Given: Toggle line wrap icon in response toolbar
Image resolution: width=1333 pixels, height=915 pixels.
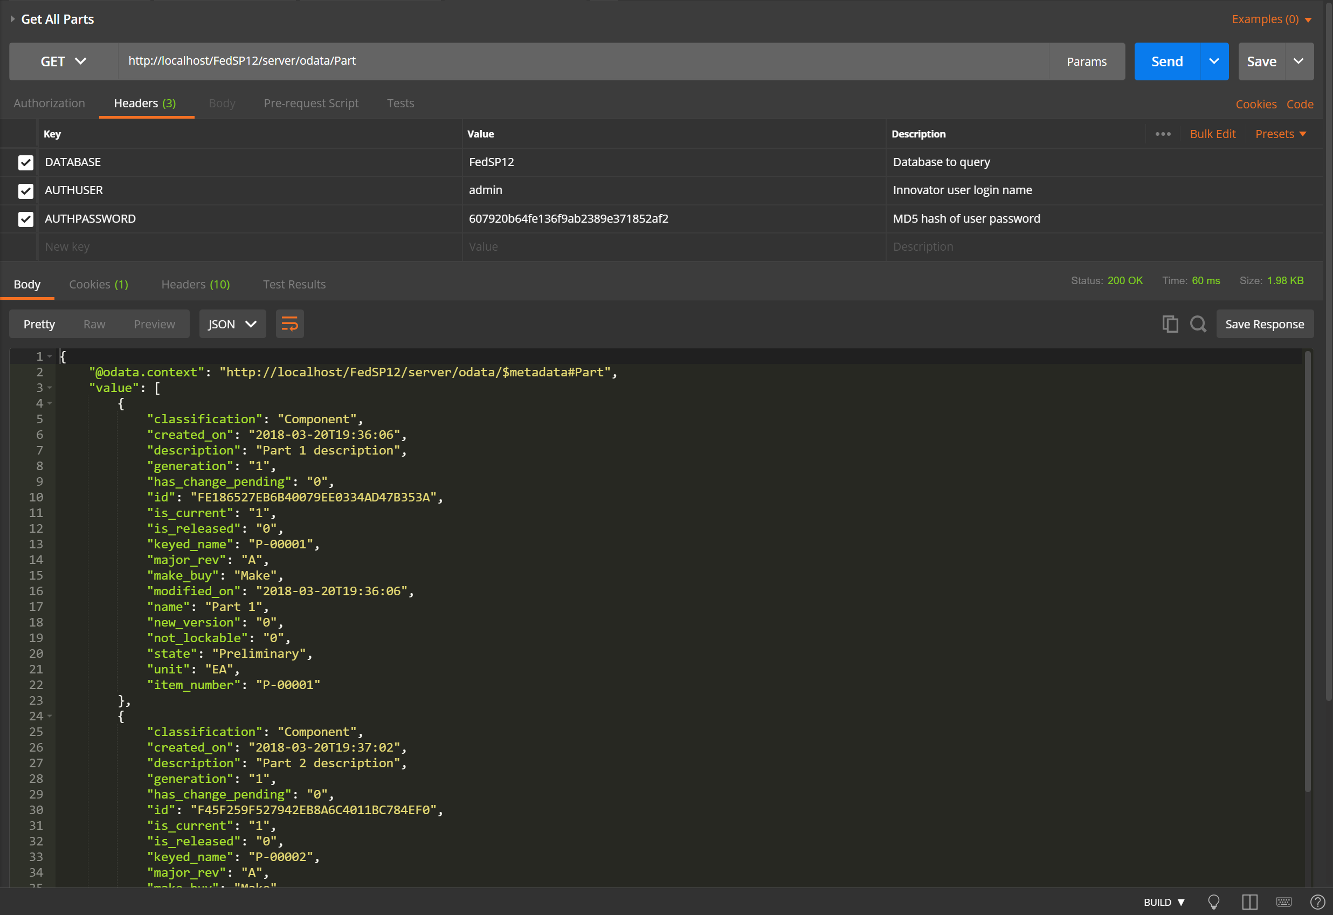Looking at the screenshot, I should (x=289, y=324).
